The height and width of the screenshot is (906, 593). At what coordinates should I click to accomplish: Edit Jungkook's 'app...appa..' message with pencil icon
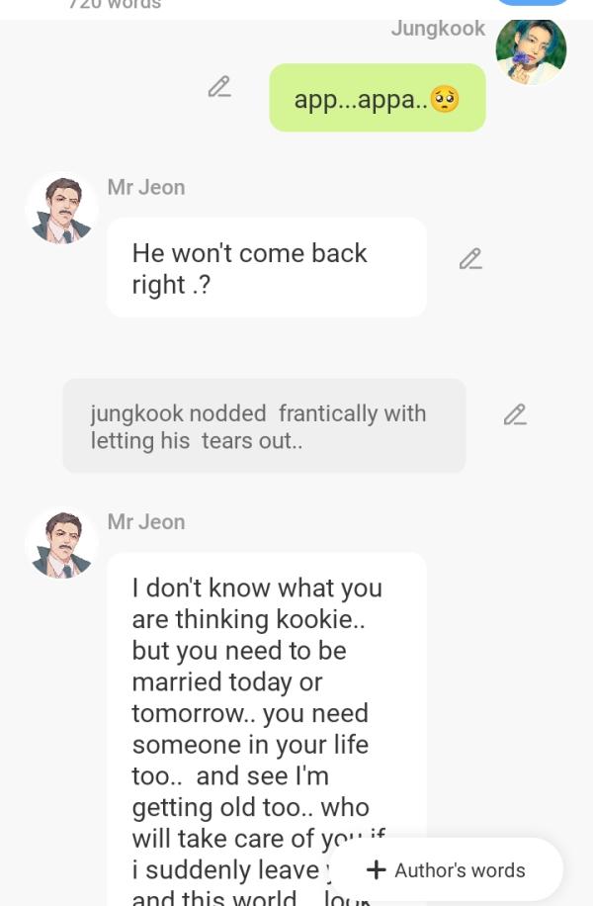pos(219,87)
